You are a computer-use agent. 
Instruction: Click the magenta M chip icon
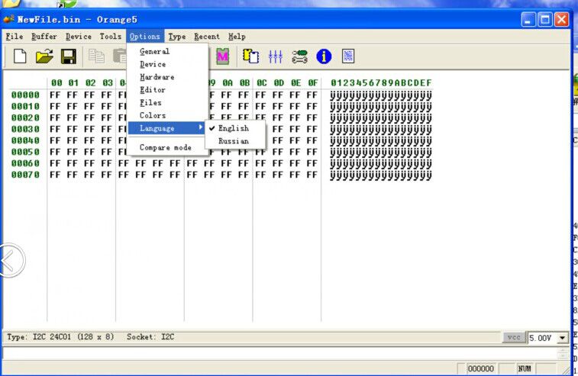[223, 56]
